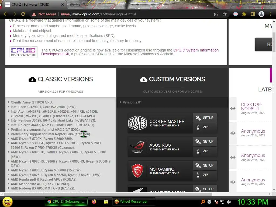Click the right arrow of horizontal scrollbar
276x207 pixels.
pos(270,194)
